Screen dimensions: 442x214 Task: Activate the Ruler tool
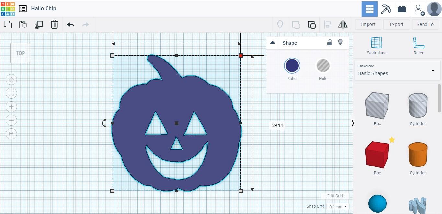click(x=418, y=46)
